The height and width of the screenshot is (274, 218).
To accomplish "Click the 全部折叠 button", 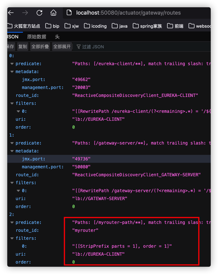I will 40,46.
